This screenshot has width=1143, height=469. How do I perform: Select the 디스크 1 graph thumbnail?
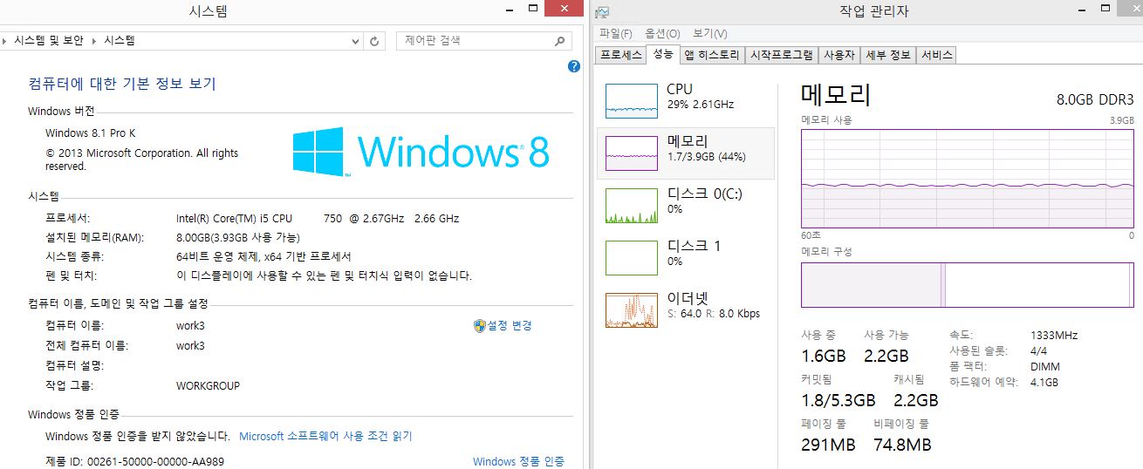pyautogui.click(x=631, y=258)
